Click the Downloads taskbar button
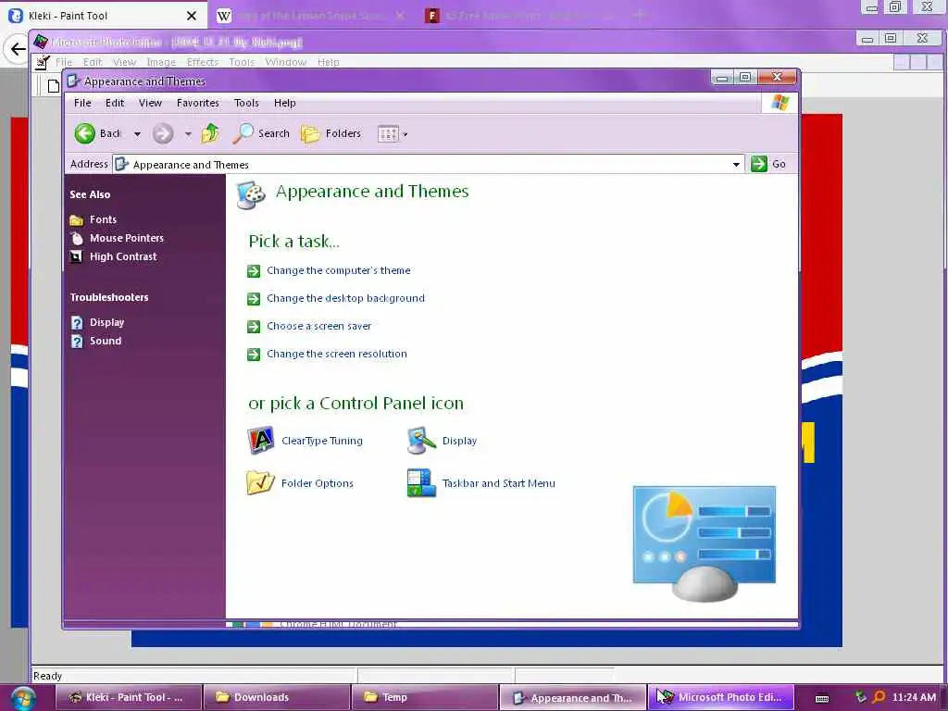Image resolution: width=948 pixels, height=711 pixels. pyautogui.click(x=277, y=698)
